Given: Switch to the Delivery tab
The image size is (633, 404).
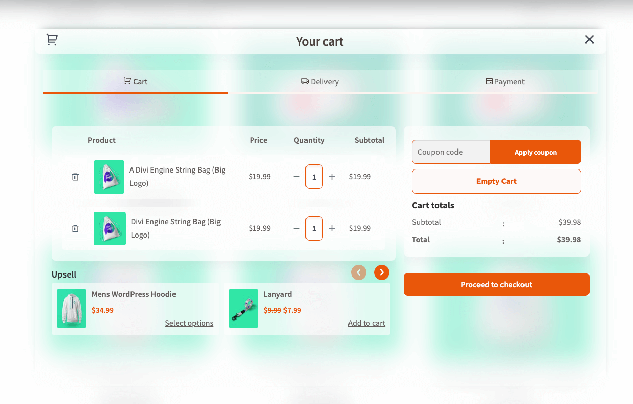Looking at the screenshot, I should pyautogui.click(x=320, y=82).
